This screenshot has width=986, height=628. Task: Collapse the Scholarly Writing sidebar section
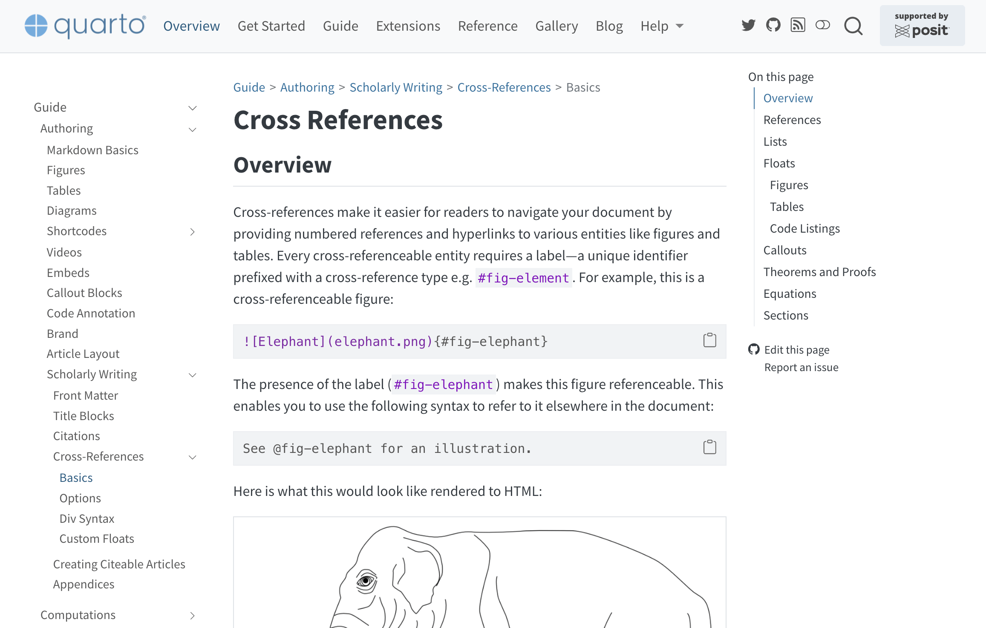point(193,375)
